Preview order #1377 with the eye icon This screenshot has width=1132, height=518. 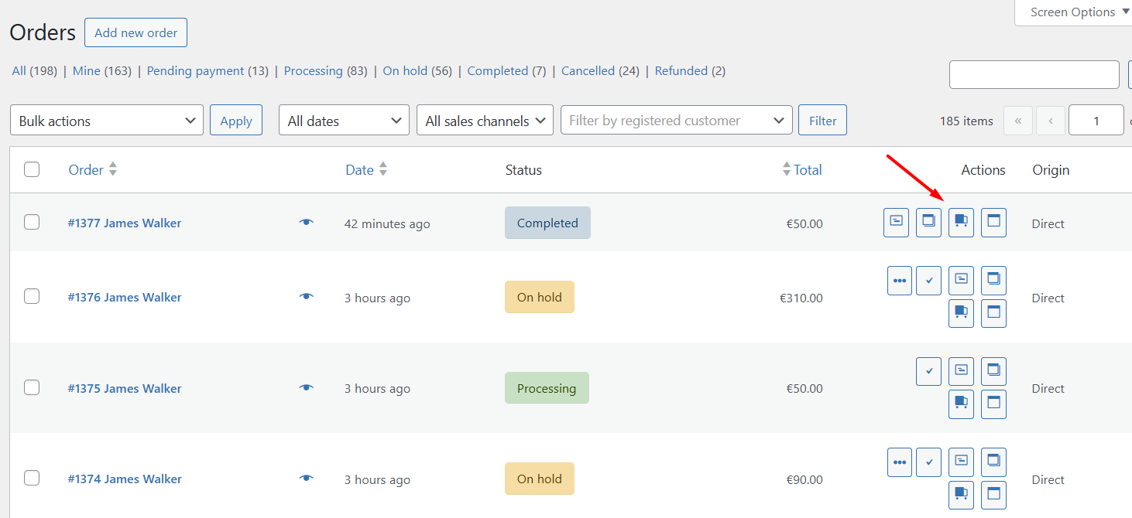307,223
